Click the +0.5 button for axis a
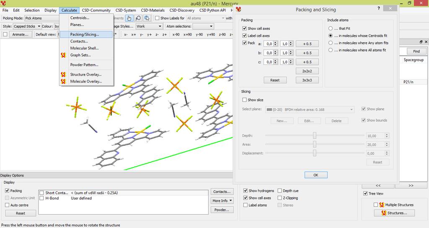429x228 pixels. (x=307, y=43)
